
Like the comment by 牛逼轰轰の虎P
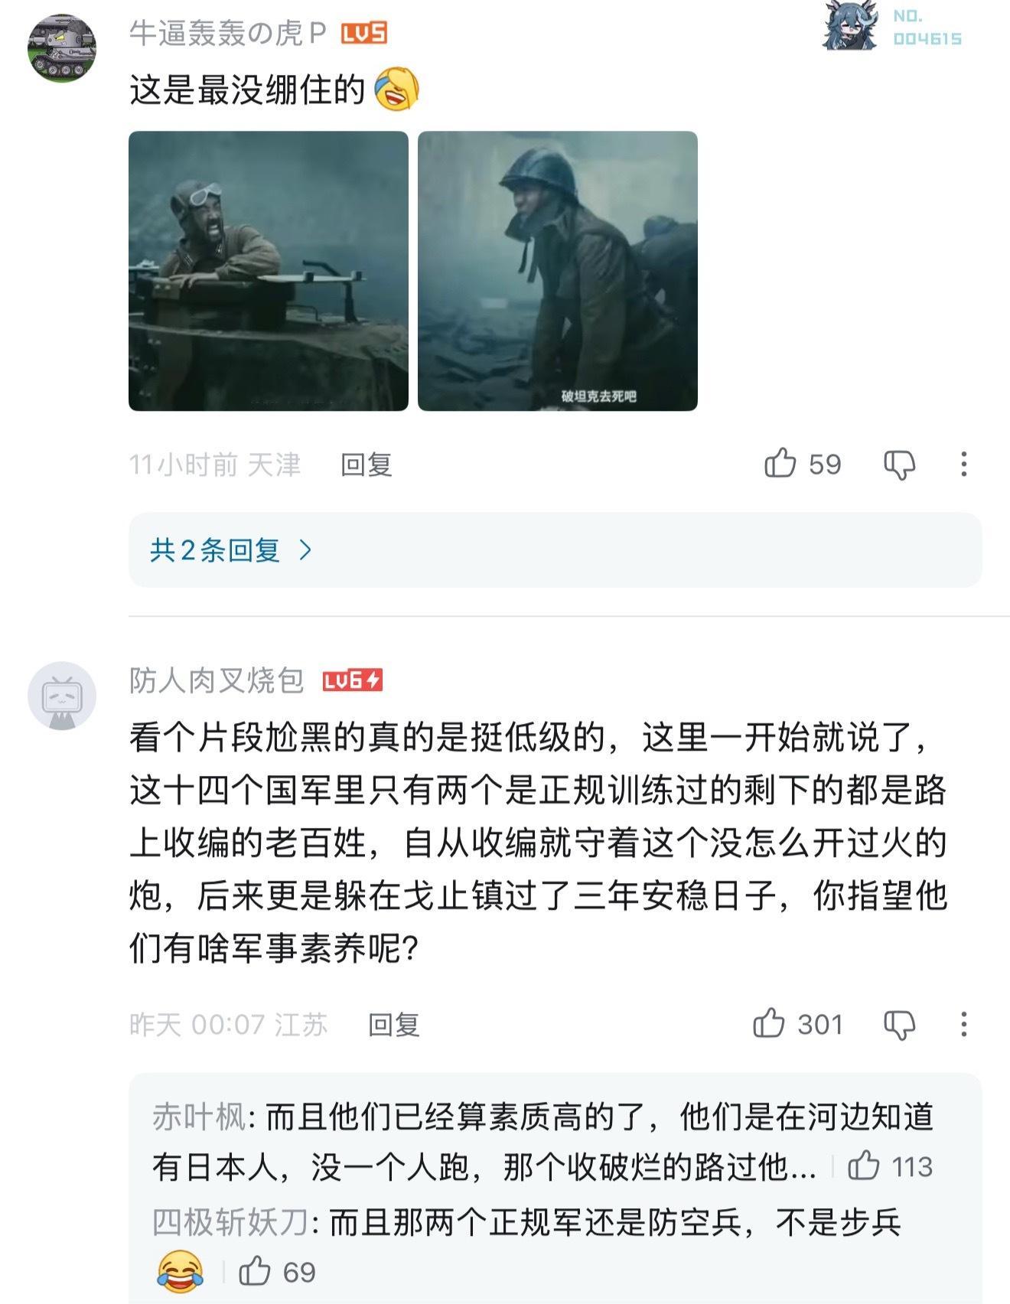(780, 463)
